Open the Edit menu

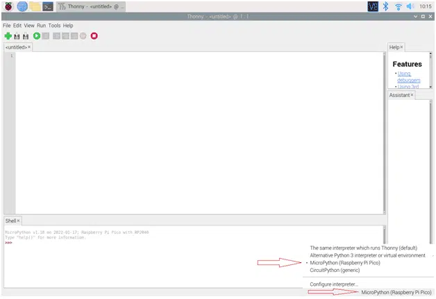click(x=17, y=26)
